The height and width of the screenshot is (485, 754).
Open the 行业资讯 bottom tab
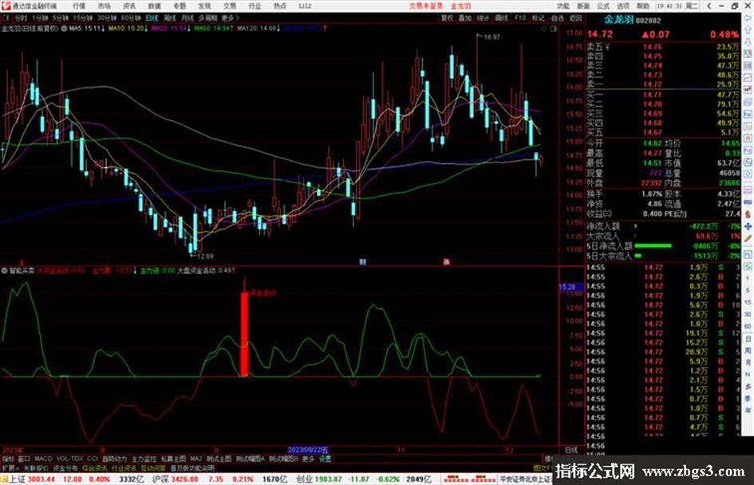[124, 467]
